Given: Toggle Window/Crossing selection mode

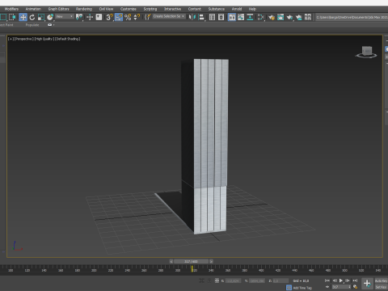Looking at the screenshot, I should [x=12, y=17].
